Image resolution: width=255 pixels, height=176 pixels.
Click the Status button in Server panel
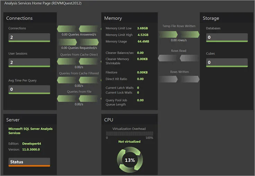coord(29,162)
